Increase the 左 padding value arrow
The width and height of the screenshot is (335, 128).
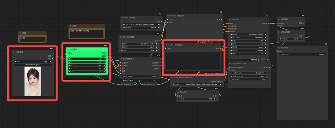105,59
